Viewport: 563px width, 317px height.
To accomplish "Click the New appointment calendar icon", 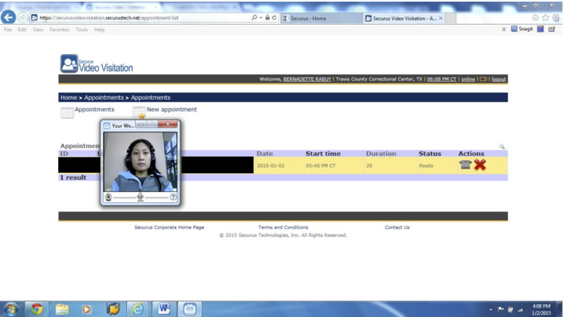I will pyautogui.click(x=139, y=112).
